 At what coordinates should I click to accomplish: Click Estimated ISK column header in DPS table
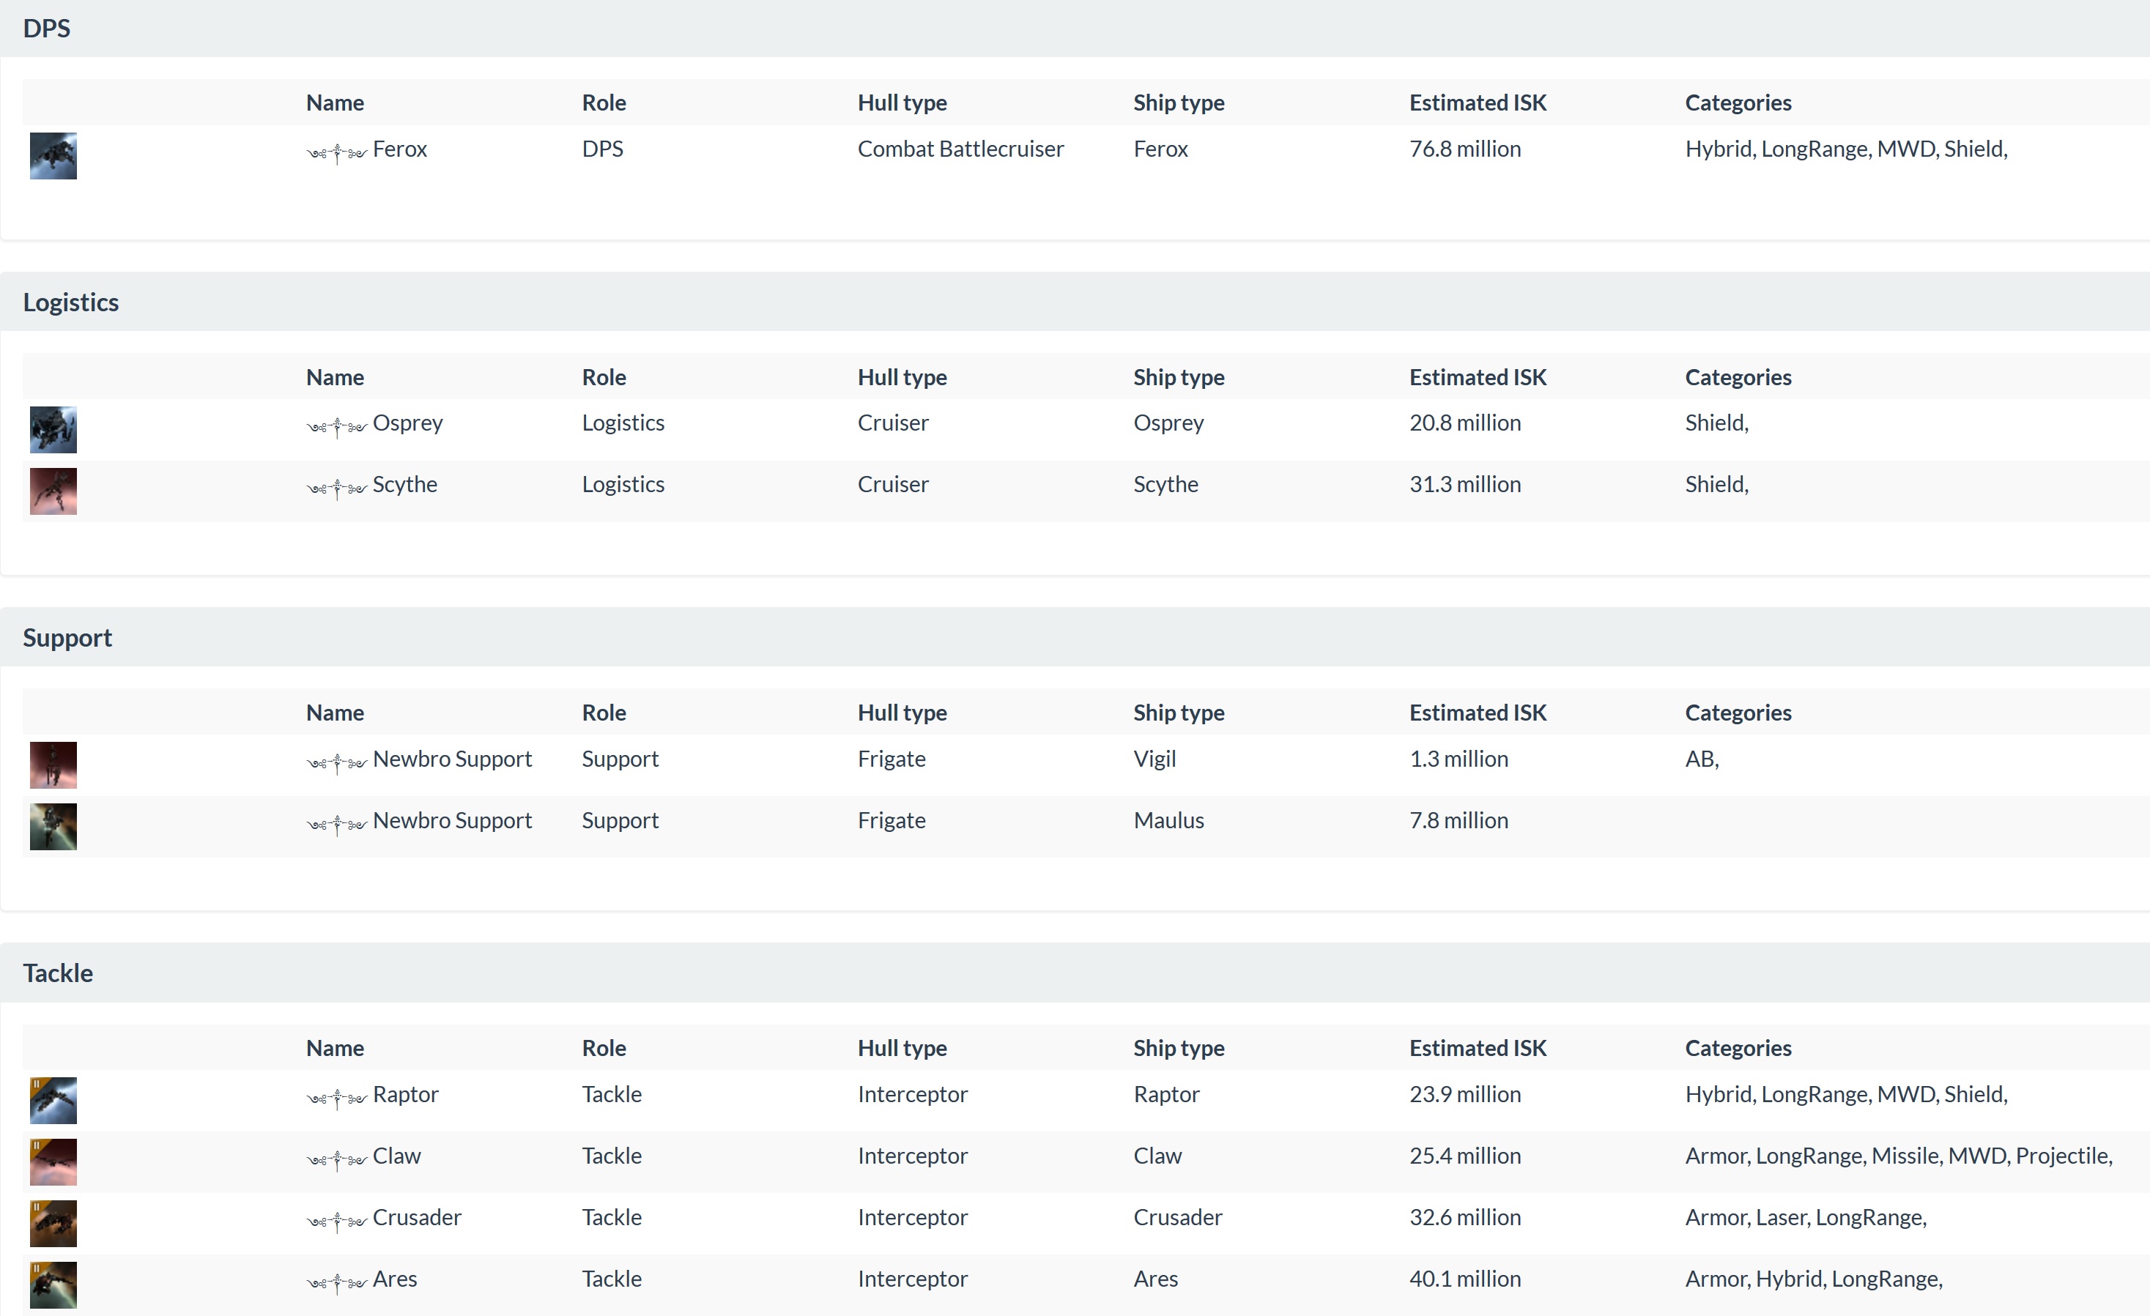click(x=1478, y=103)
